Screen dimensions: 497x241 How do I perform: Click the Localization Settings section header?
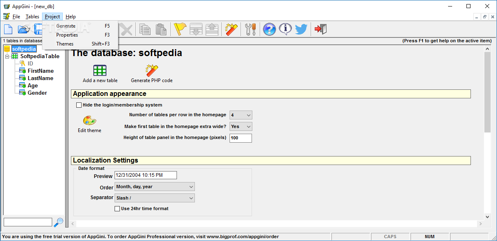click(x=271, y=161)
